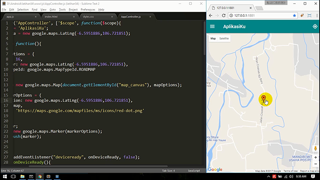Open the Edit menu
This screenshot has width=320, height=180.
click(x=12, y=9)
